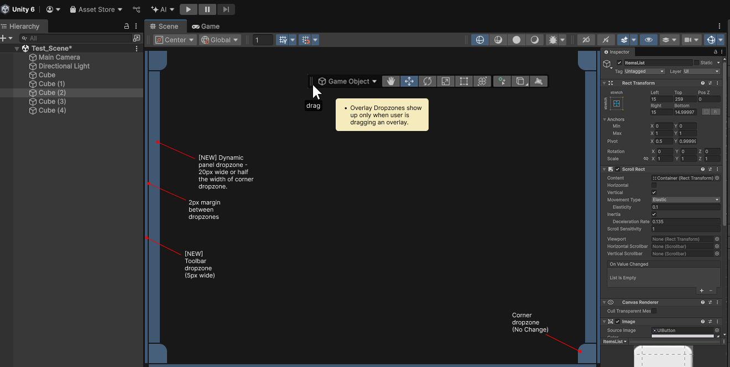Add On Value Changed event with plus

coord(702,291)
